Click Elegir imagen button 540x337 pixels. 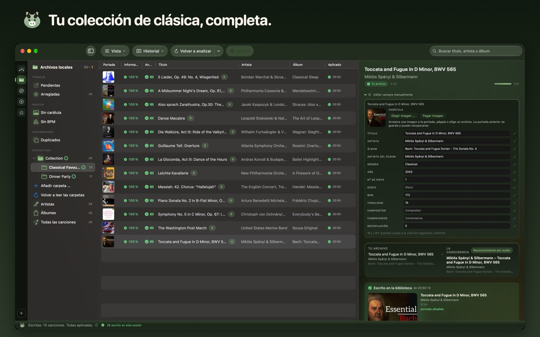[403, 116]
